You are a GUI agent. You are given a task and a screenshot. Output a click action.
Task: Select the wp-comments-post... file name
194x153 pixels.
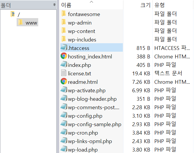(x=94, y=107)
